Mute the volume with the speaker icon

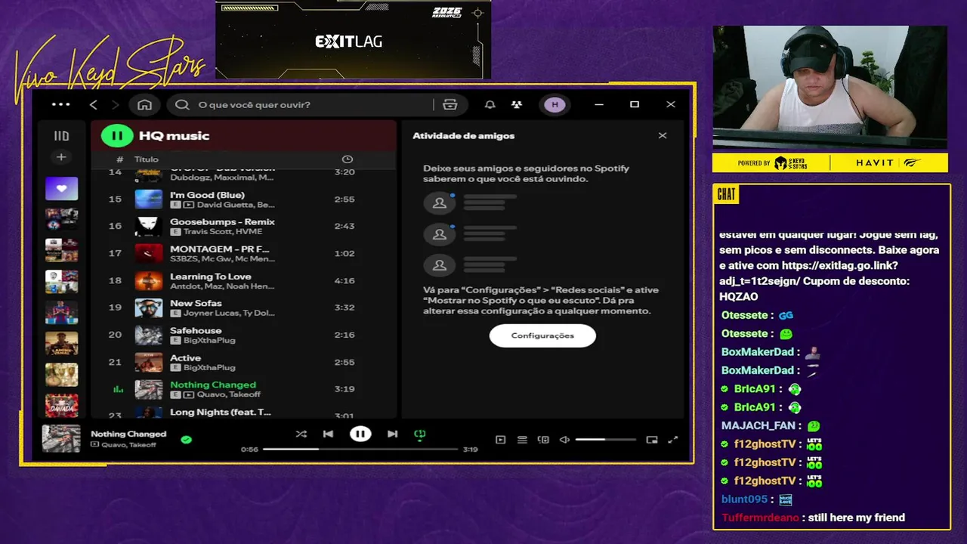[564, 440]
